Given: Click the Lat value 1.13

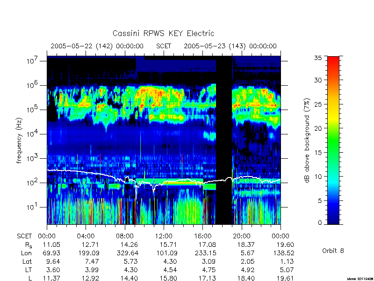Looking at the screenshot, I should click(287, 262).
